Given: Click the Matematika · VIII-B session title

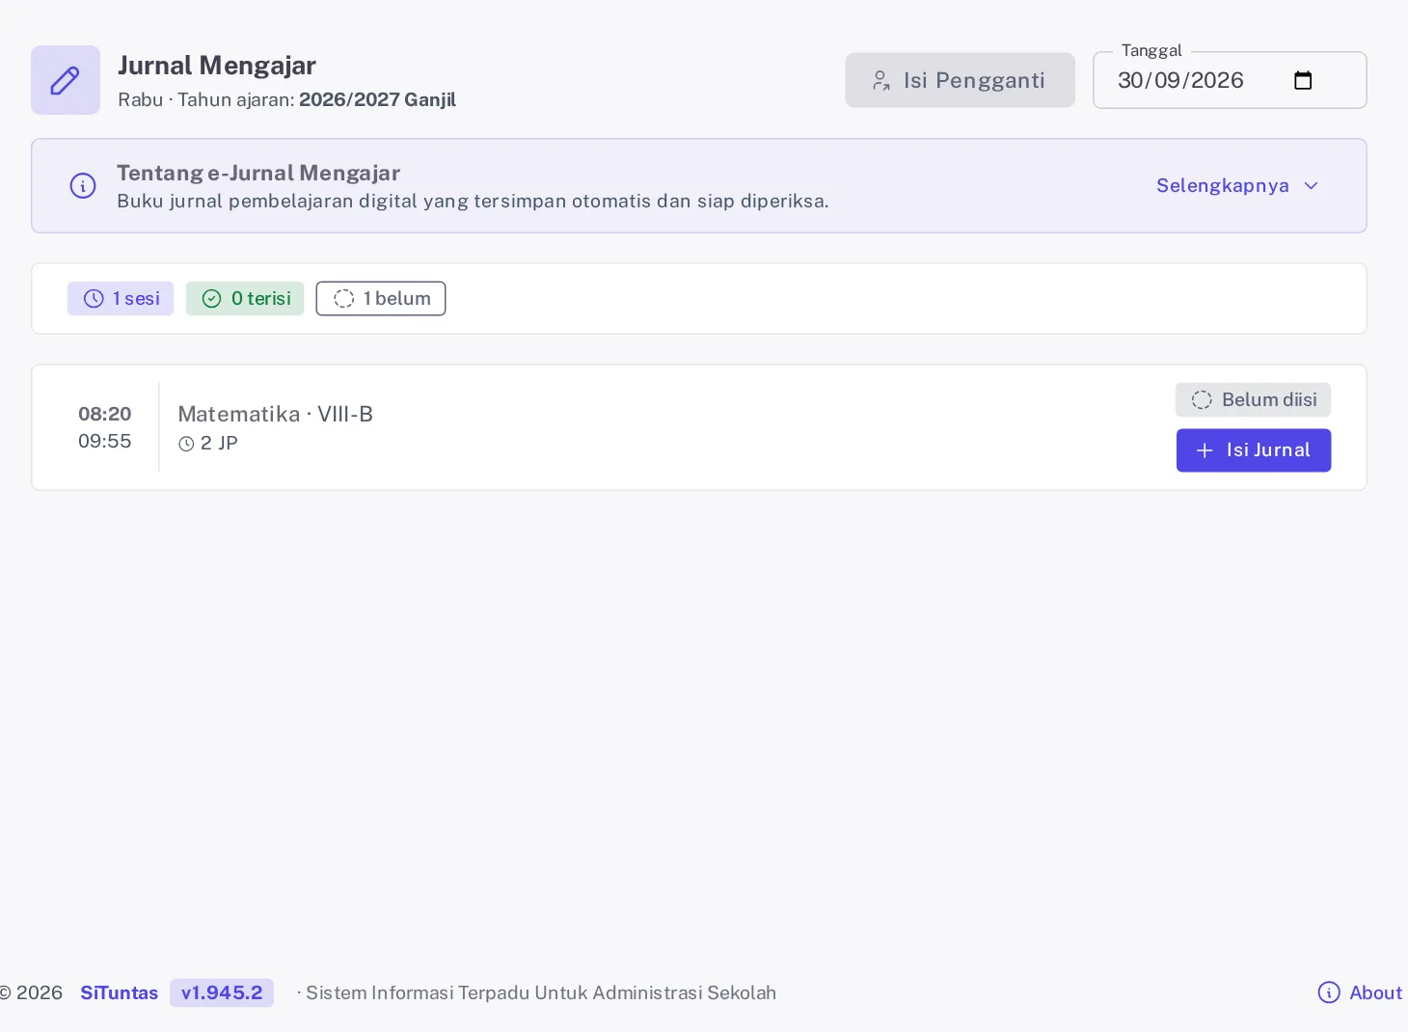Looking at the screenshot, I should click(x=275, y=414).
